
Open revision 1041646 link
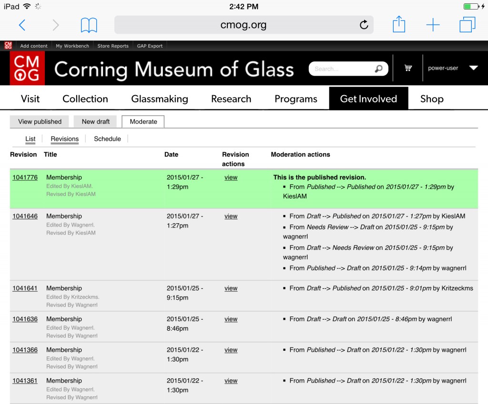point(25,217)
